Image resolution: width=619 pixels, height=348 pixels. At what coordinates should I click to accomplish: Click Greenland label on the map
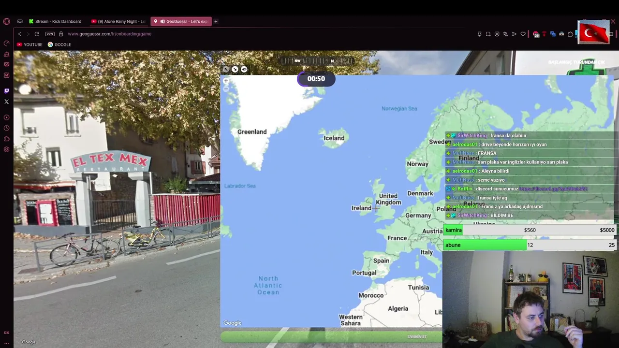[x=252, y=132]
